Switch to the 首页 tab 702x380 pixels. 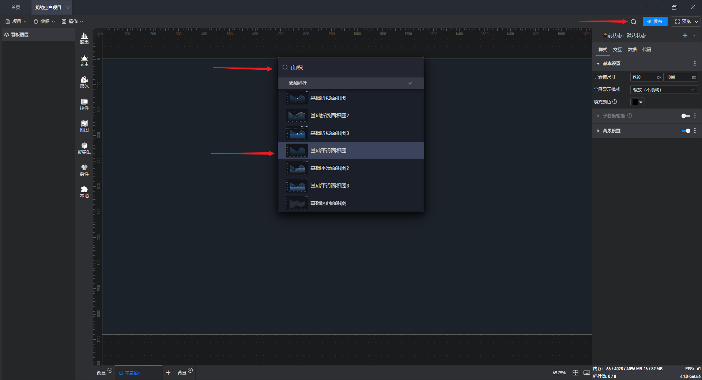tap(16, 8)
